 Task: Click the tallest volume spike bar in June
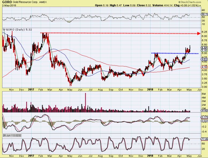click(x=86, y=103)
